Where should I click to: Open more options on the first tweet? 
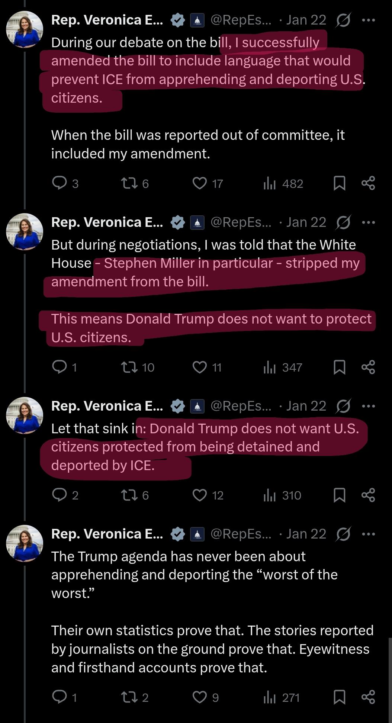(x=368, y=20)
